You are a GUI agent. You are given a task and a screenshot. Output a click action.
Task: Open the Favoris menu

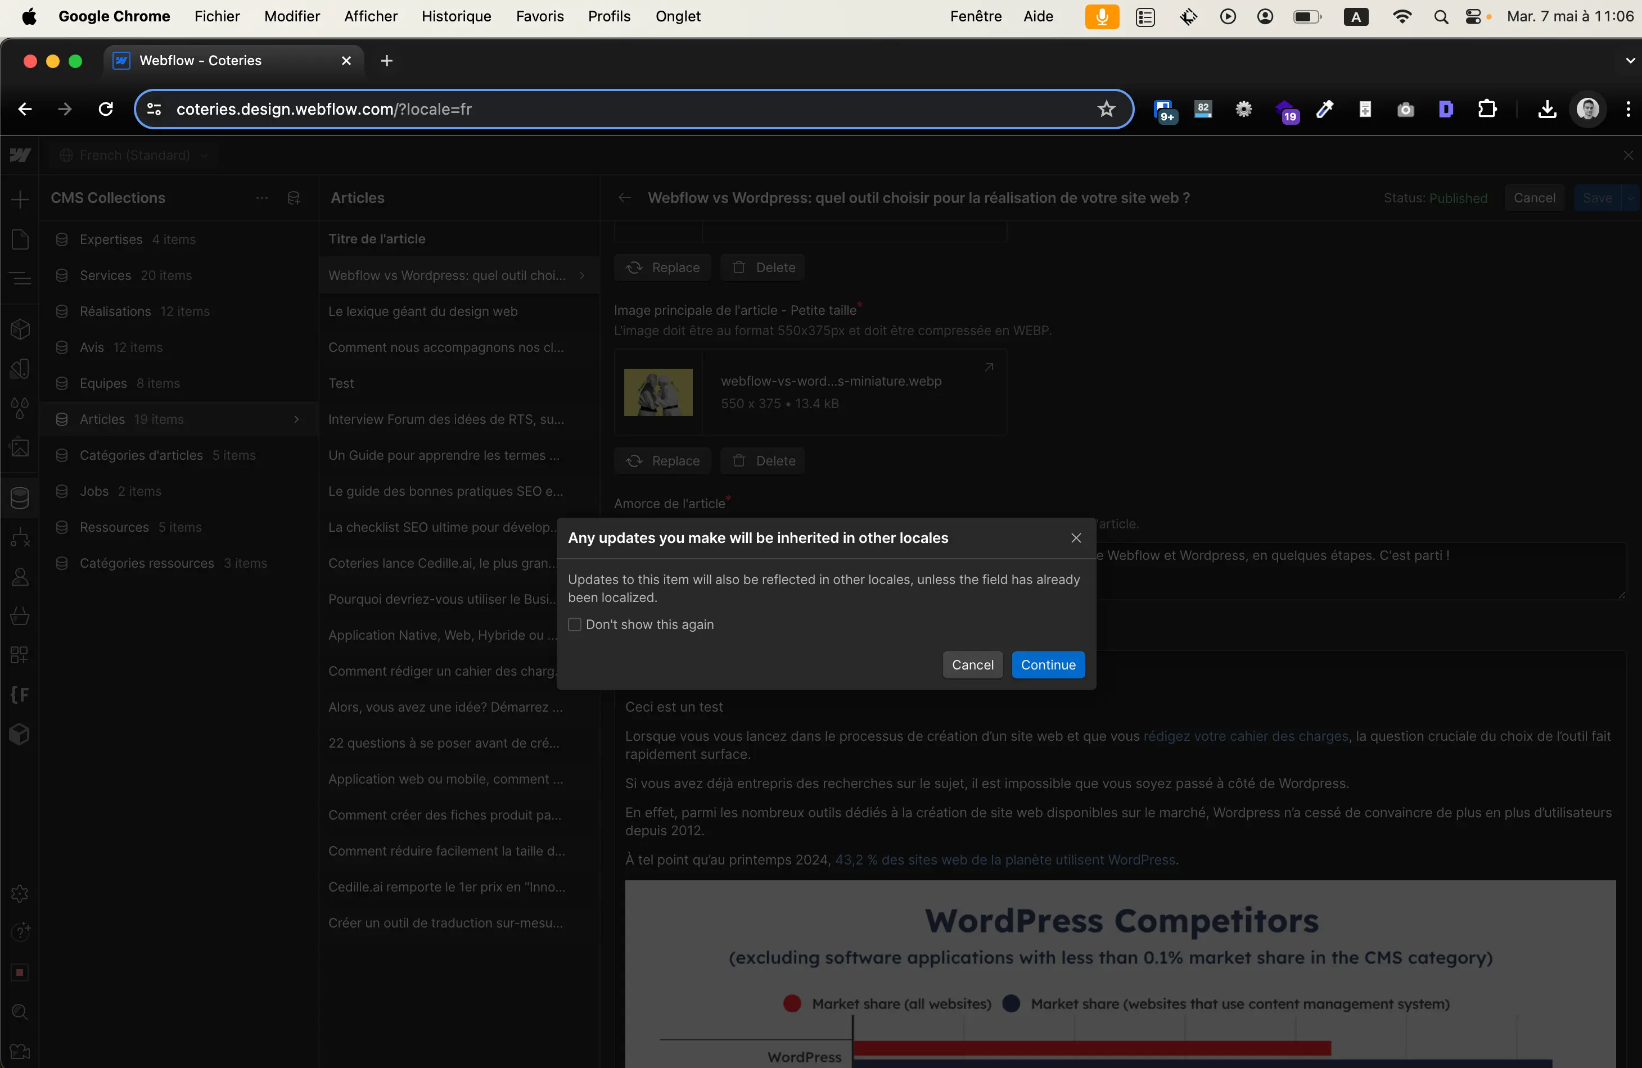click(x=539, y=16)
